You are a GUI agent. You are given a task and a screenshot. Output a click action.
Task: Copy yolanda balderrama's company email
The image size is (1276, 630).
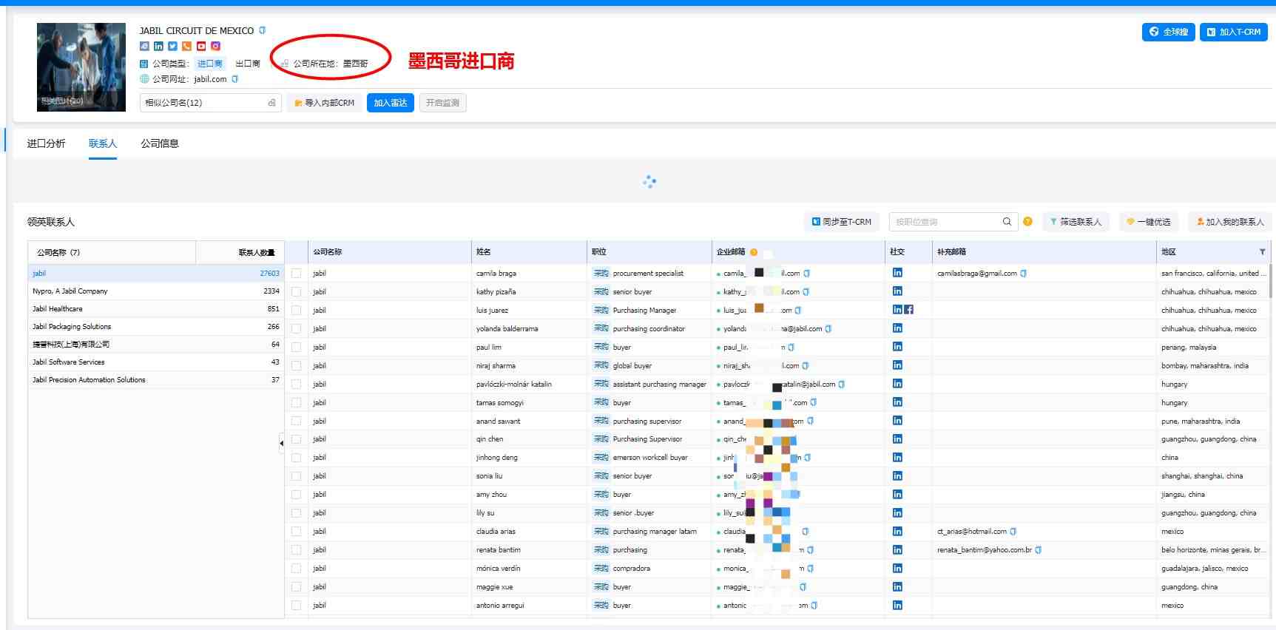(828, 329)
